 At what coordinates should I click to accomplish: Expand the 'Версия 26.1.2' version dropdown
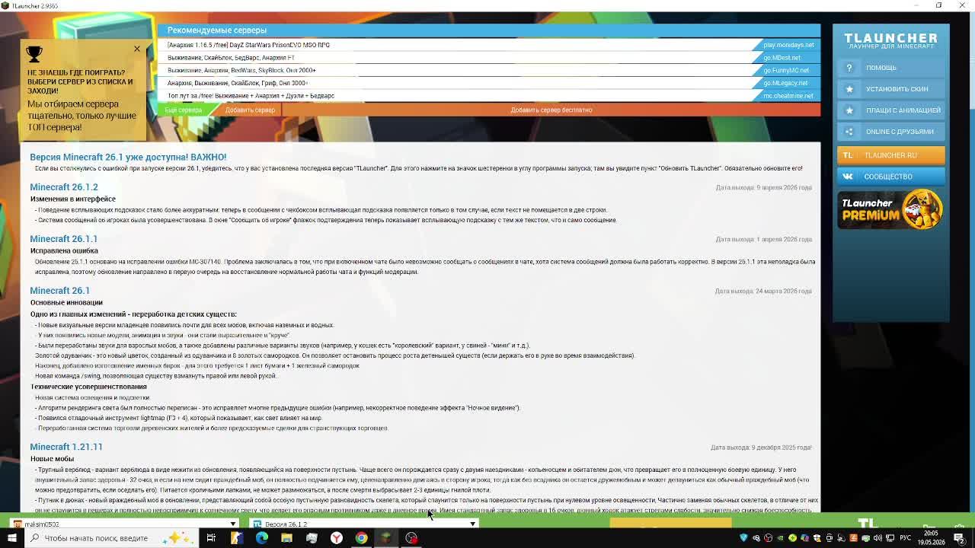pyautogui.click(x=364, y=524)
